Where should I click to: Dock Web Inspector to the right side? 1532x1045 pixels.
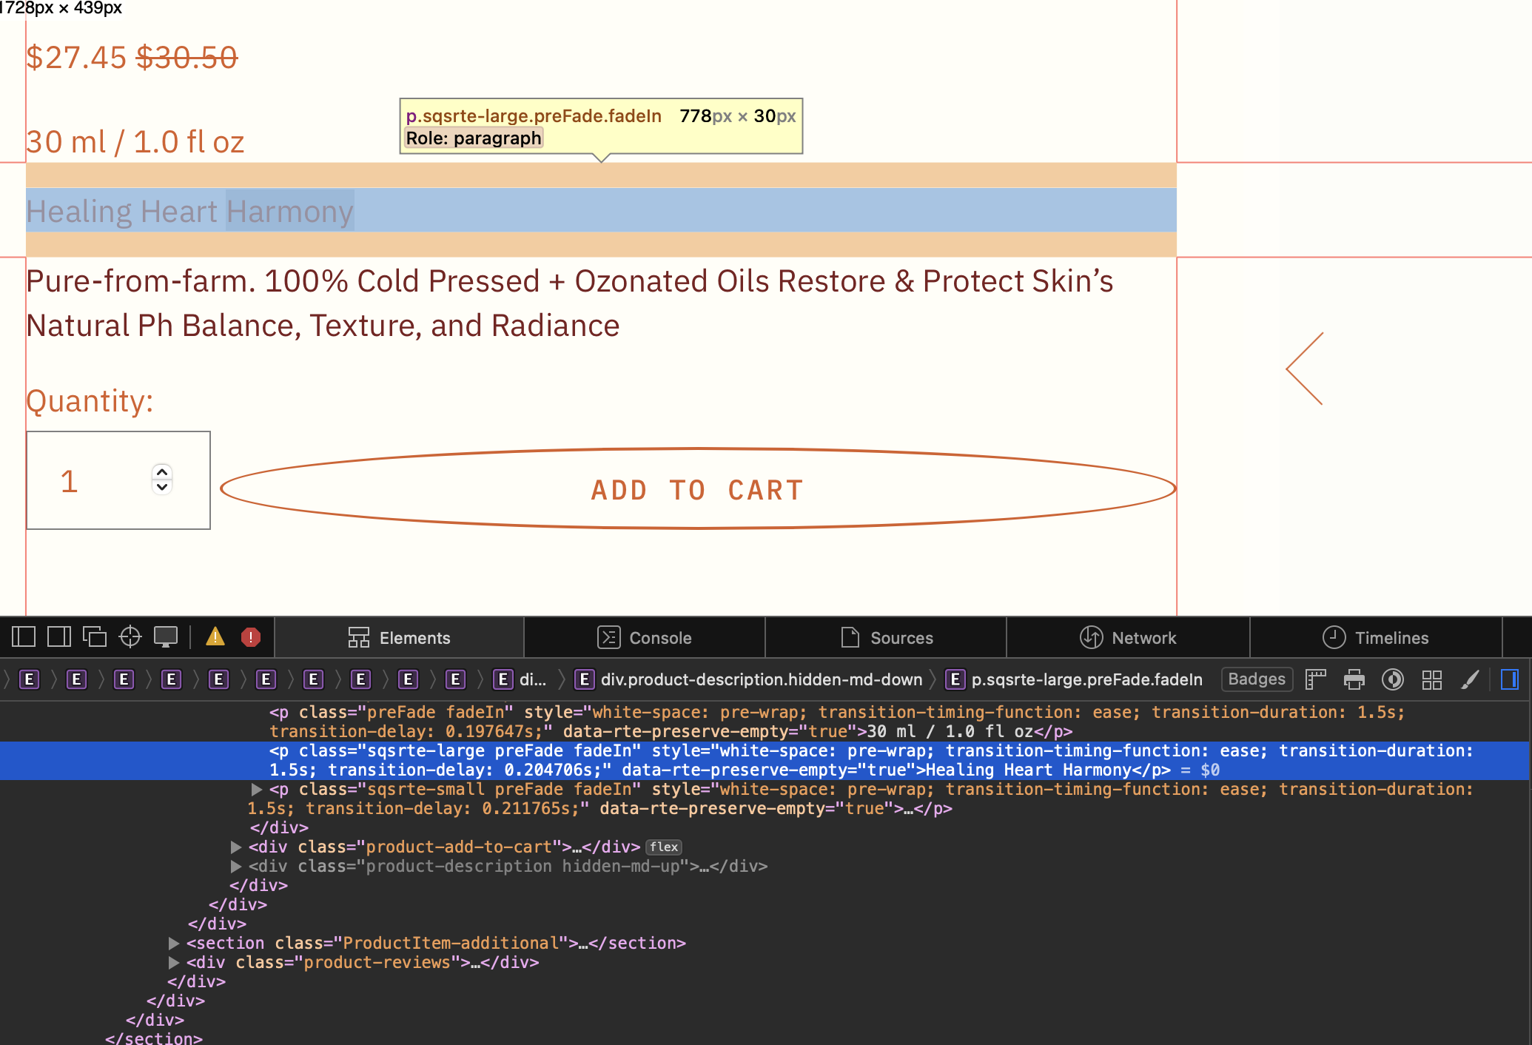59,637
